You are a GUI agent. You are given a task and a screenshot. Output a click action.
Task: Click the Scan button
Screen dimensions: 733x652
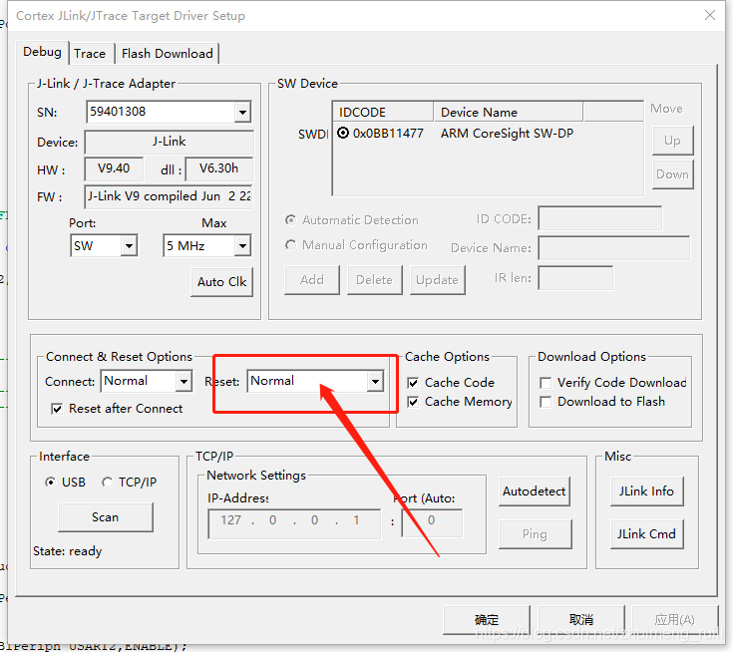tap(105, 517)
